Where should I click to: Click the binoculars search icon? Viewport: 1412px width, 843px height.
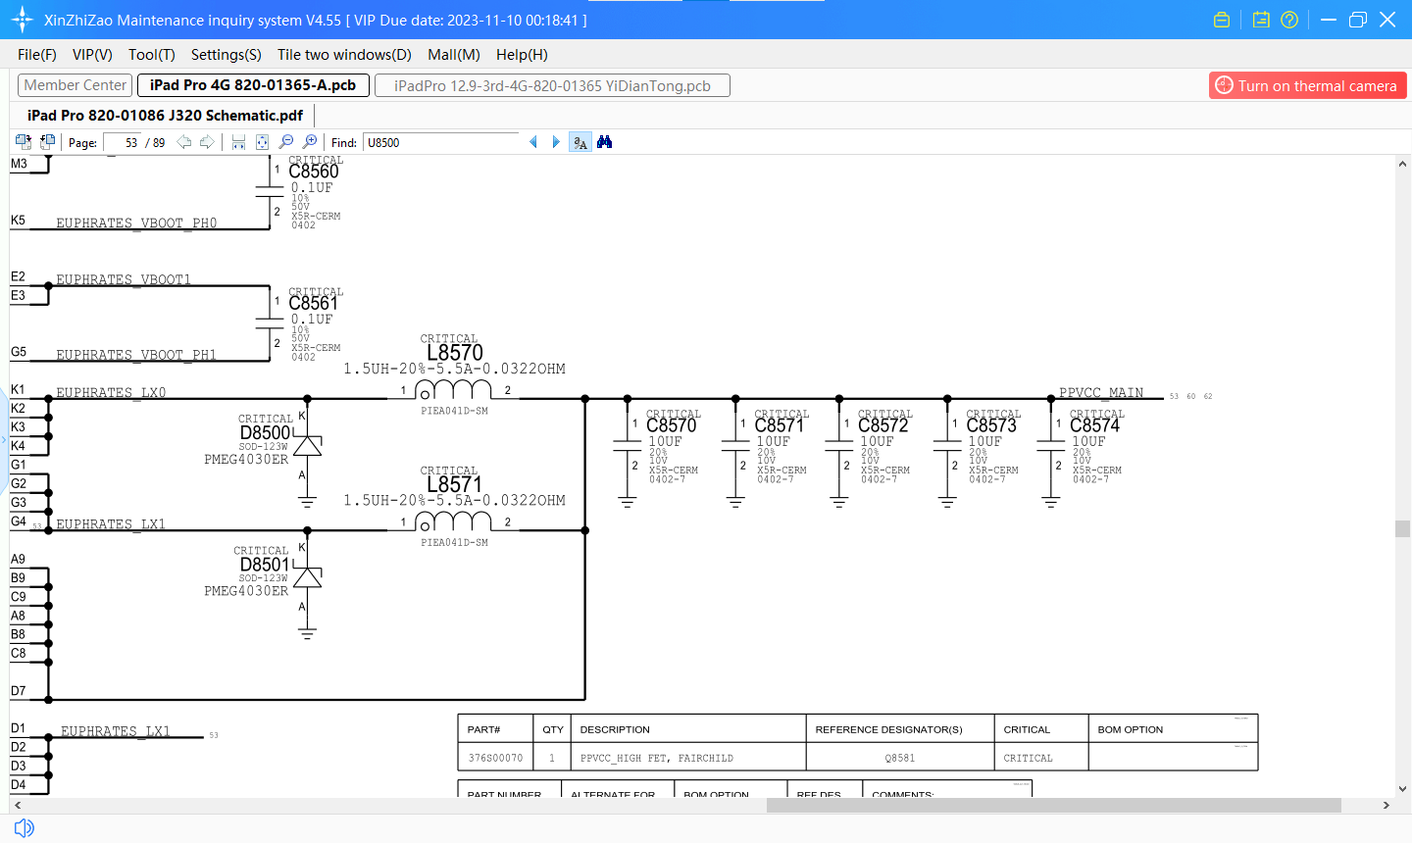click(605, 142)
